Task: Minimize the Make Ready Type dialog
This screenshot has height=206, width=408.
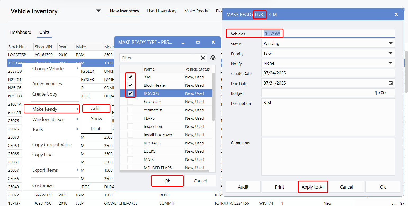Action: [183, 42]
